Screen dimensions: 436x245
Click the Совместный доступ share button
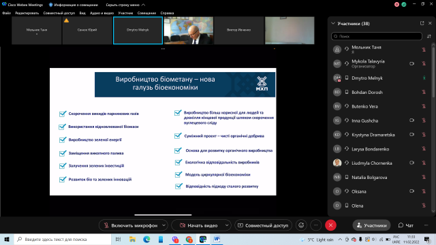click(x=264, y=225)
